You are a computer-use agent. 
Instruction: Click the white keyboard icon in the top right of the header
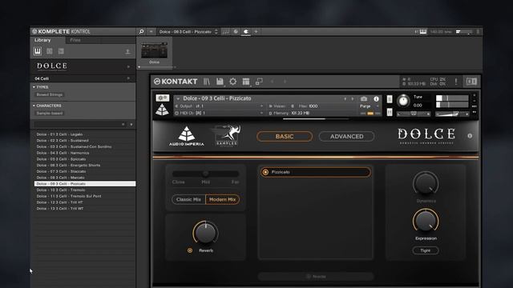[x=423, y=32]
